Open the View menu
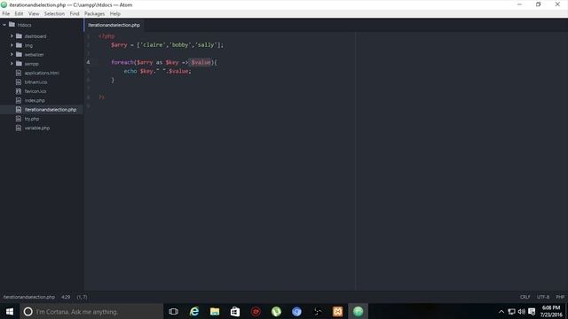 pyautogui.click(x=34, y=14)
